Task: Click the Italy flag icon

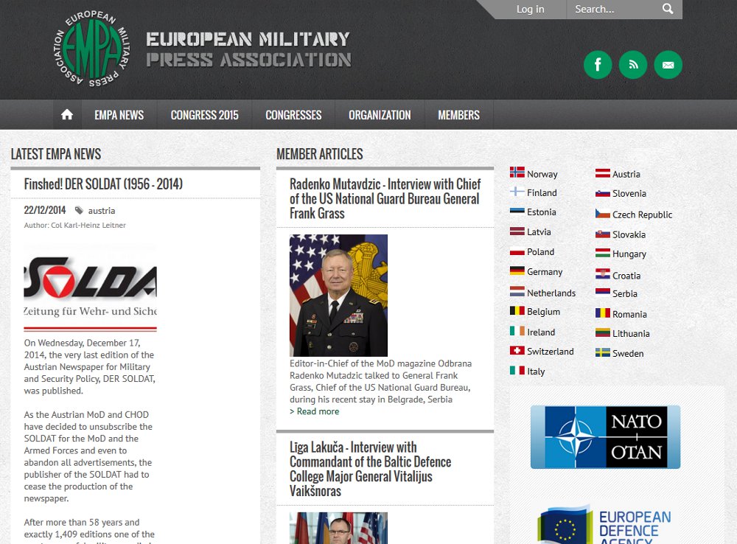Action: [x=517, y=371]
